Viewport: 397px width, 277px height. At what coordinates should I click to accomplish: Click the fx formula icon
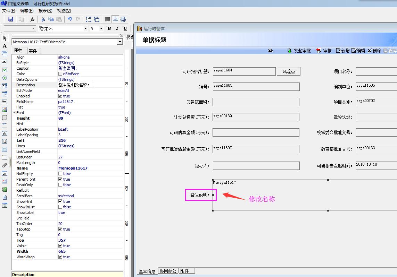(32, 19)
